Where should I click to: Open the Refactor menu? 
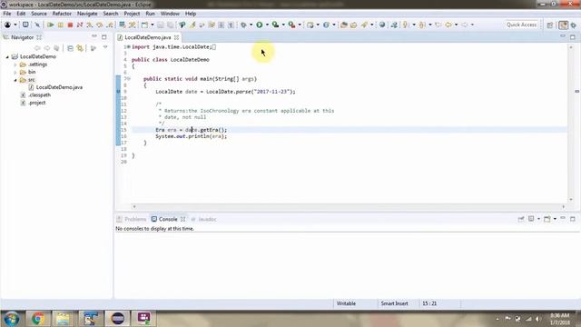pos(62,14)
